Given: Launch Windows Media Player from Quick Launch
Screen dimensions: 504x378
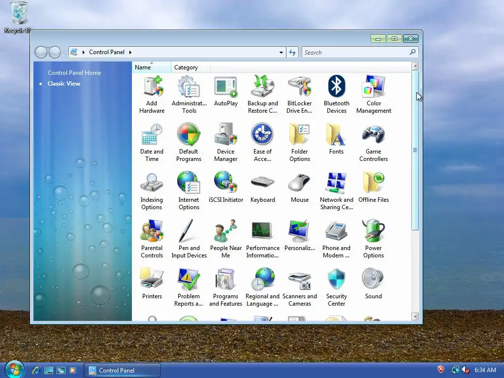Looking at the screenshot, I should [73, 370].
